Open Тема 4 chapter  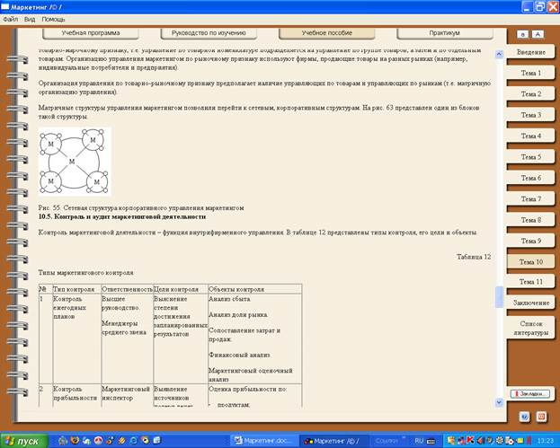[531, 136]
